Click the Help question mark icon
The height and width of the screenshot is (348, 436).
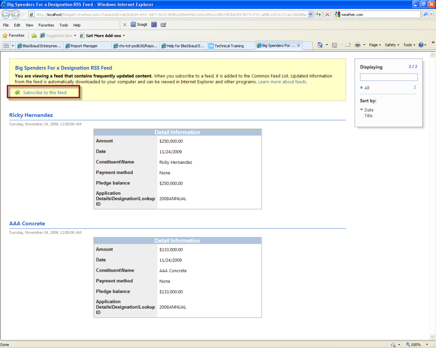421,45
